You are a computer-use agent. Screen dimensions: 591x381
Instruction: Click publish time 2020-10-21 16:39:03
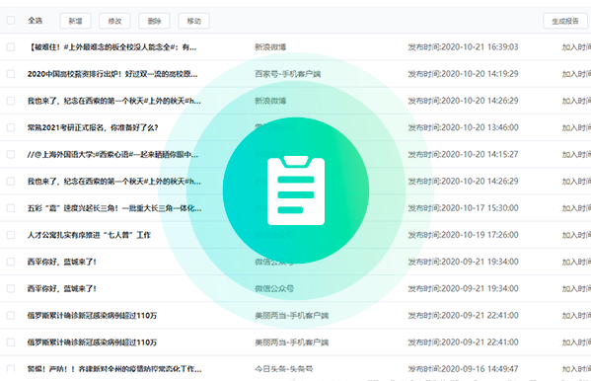463,47
